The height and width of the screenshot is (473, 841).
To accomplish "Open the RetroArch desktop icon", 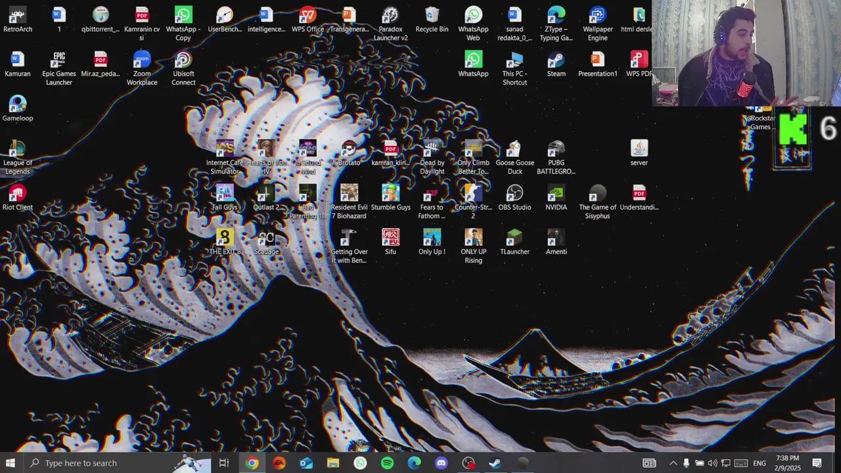I will [18, 20].
